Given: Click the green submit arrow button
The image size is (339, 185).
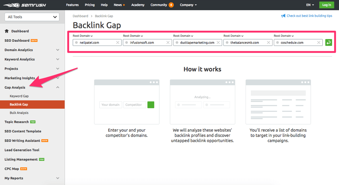Looking at the screenshot, I should point(328,42).
